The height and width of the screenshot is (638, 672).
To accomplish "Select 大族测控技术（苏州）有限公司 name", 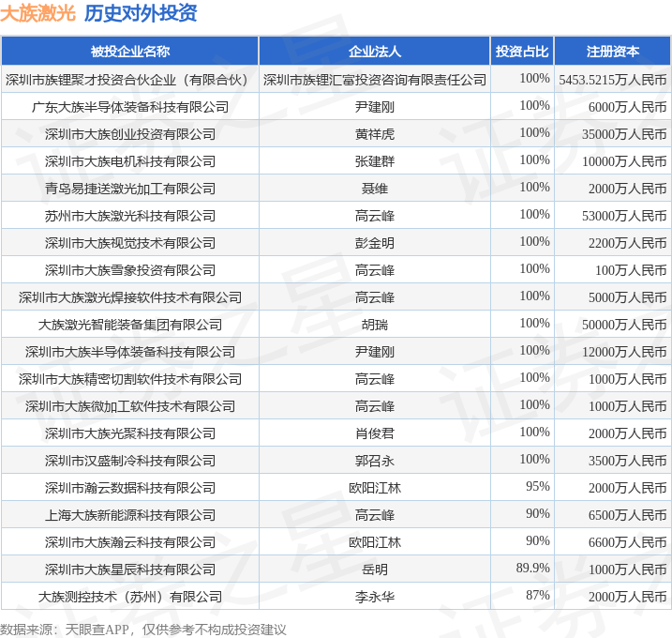I will [130, 598].
